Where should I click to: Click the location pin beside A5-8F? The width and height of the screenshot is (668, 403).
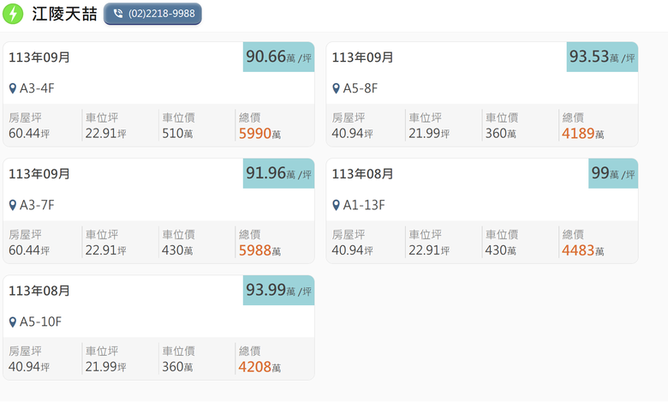click(337, 88)
